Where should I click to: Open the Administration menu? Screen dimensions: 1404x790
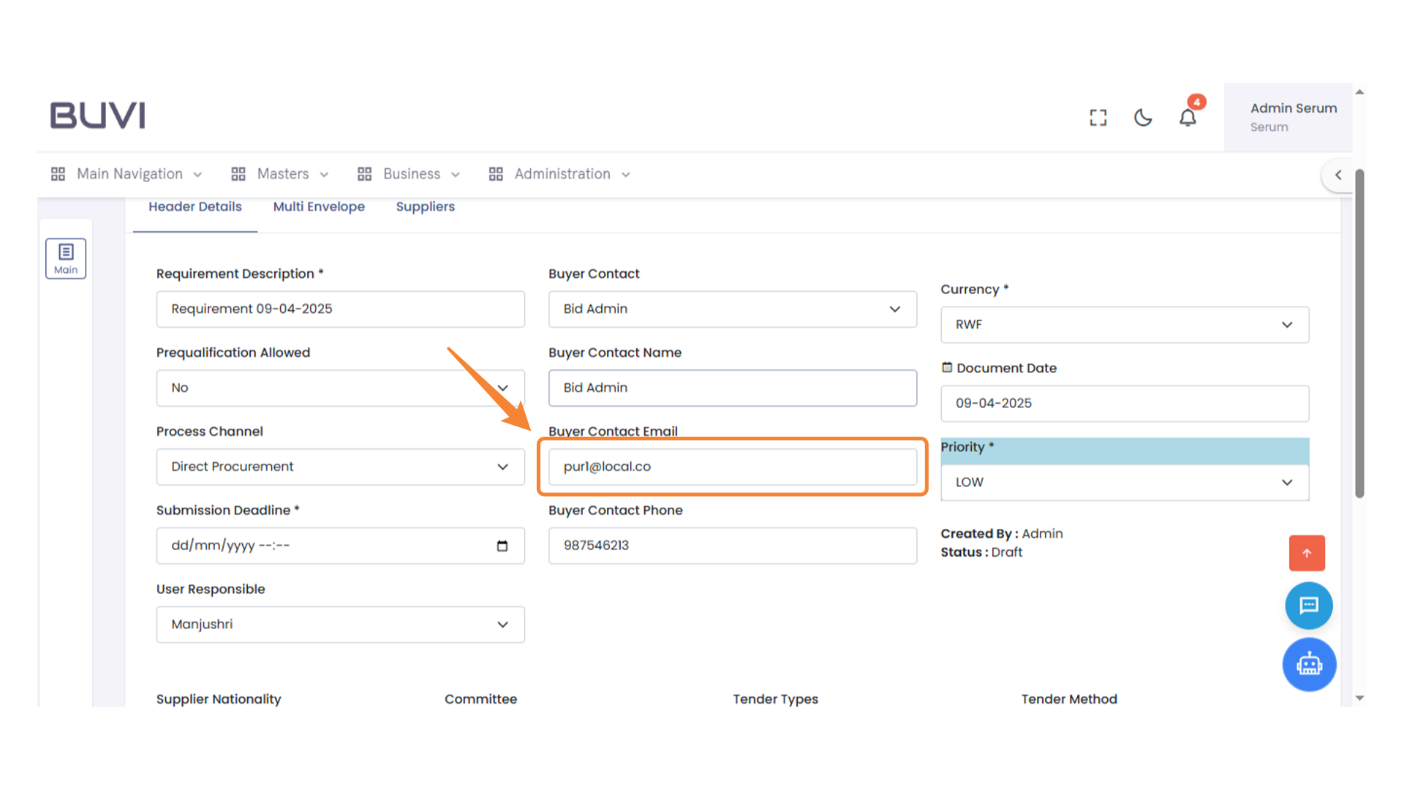click(x=560, y=174)
